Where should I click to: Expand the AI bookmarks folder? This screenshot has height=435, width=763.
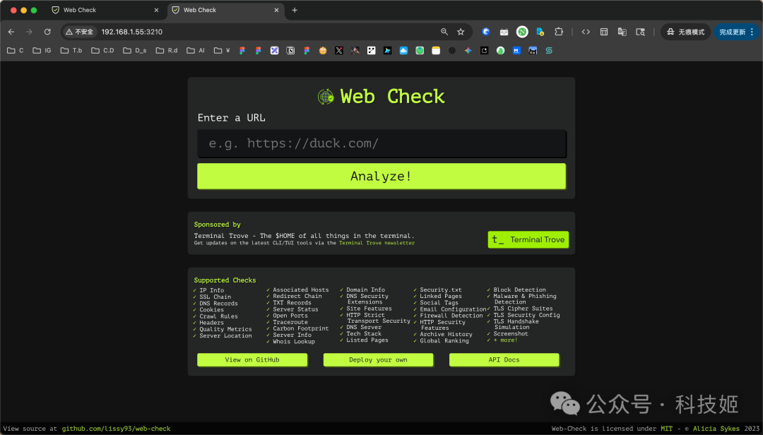[x=196, y=50]
